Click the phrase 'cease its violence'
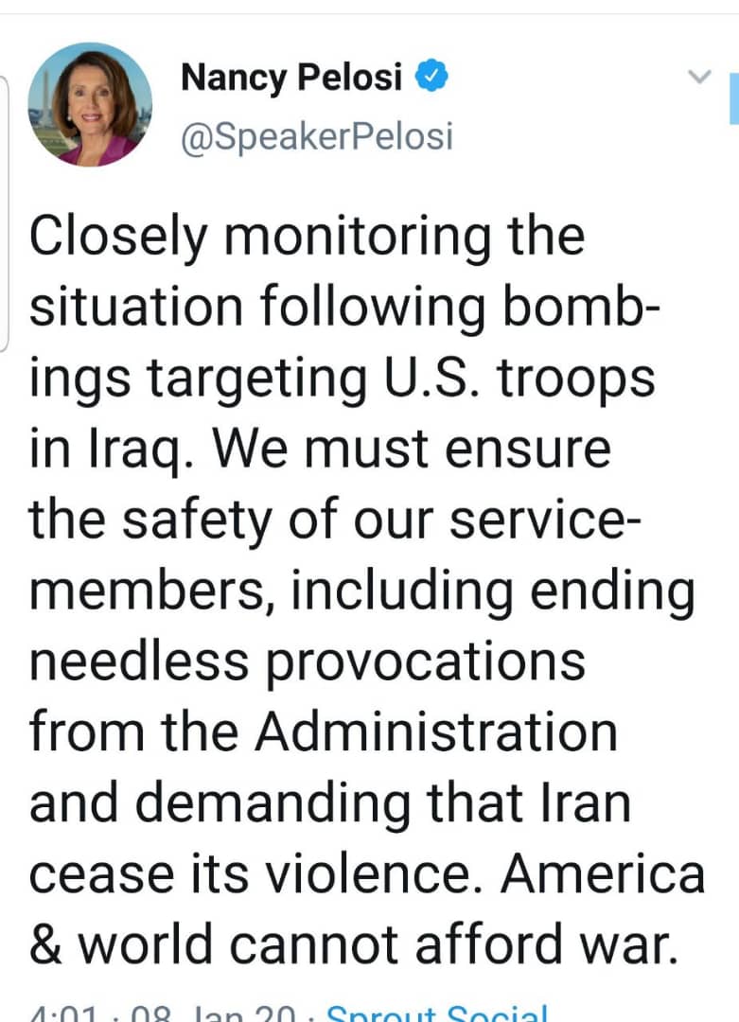This screenshot has height=1022, width=739. (250, 874)
